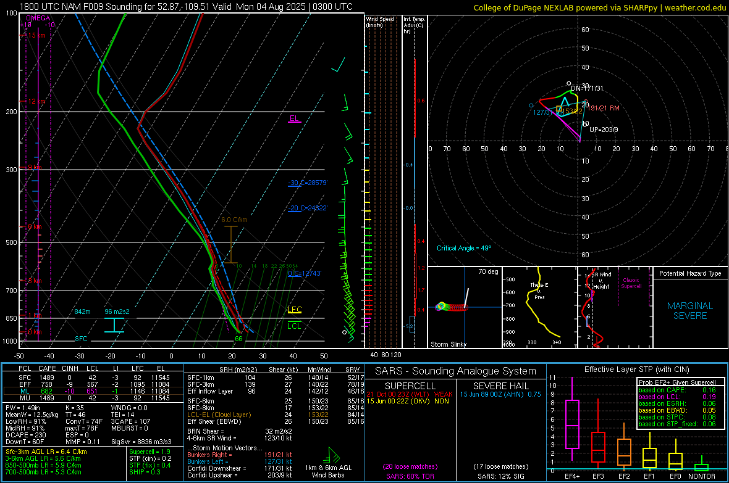Click the cyan effective inflow layer bracket
This screenshot has height=483, width=729.
tap(114, 325)
